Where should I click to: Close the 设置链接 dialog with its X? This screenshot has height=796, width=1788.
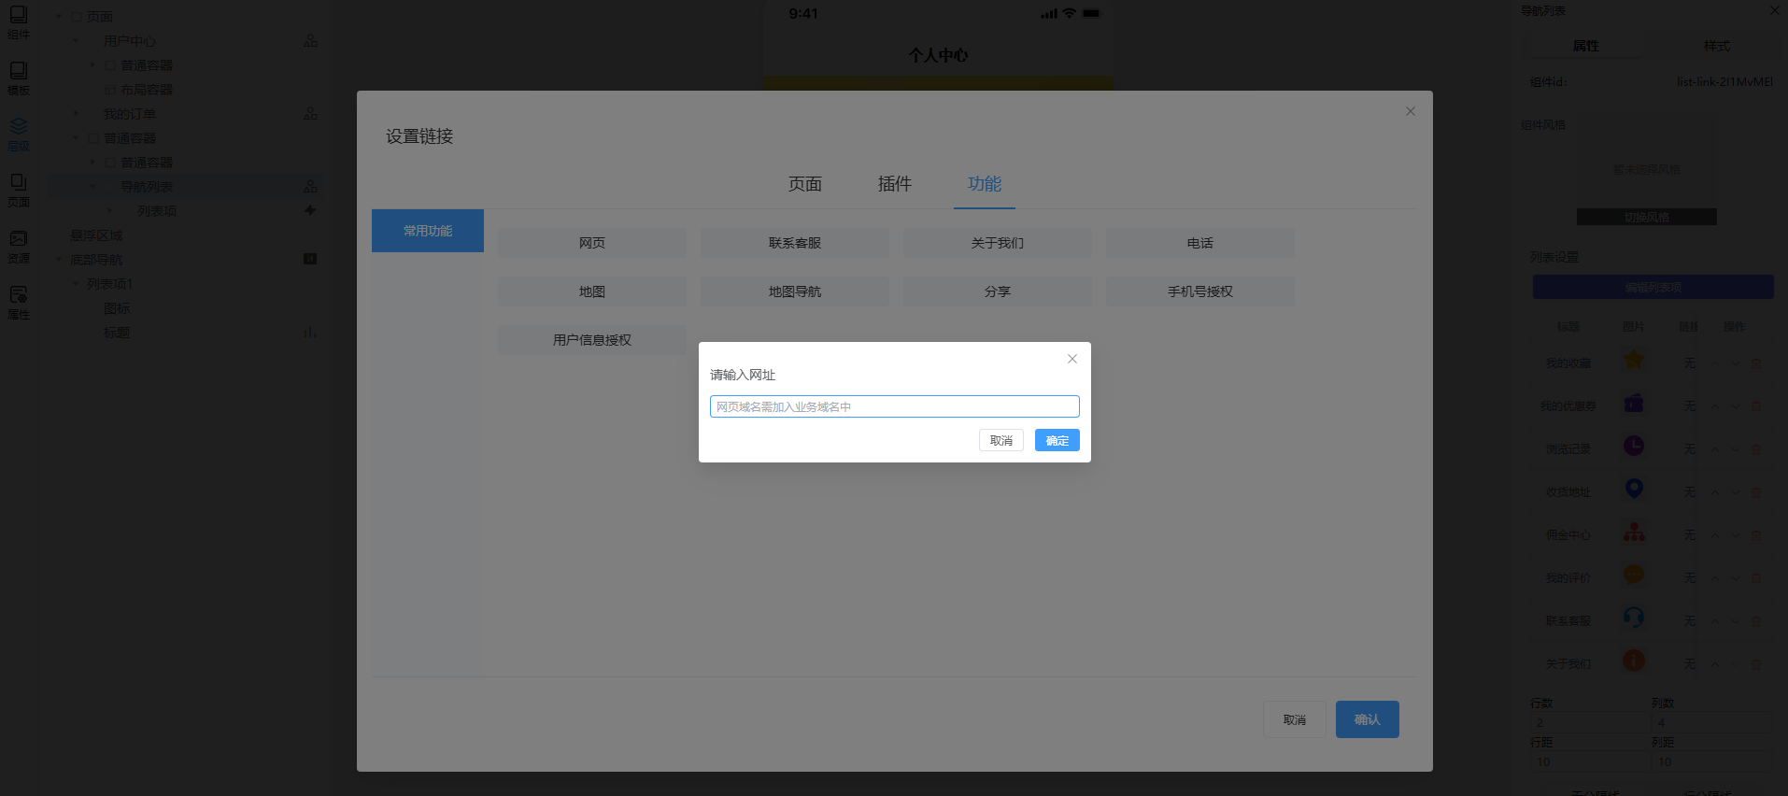(1411, 111)
